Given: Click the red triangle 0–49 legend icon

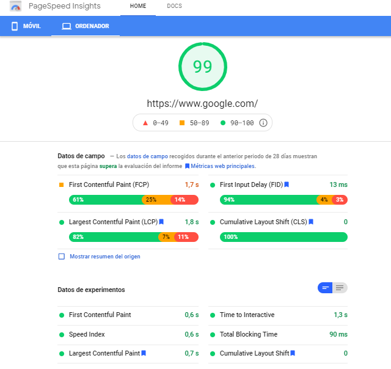Looking at the screenshot, I should pyautogui.click(x=145, y=123).
